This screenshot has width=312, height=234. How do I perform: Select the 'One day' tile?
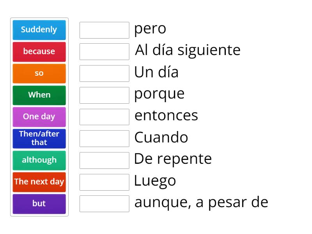coord(39,117)
